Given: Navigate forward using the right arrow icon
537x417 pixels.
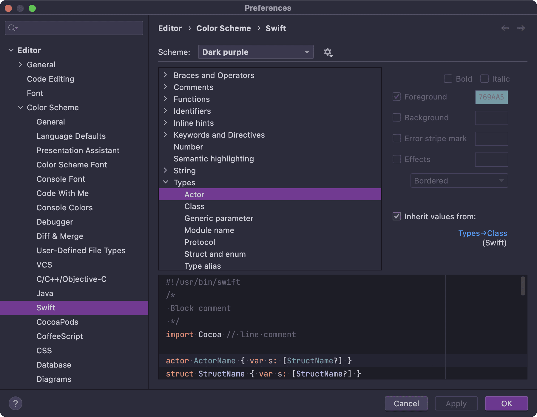Looking at the screenshot, I should click(521, 28).
